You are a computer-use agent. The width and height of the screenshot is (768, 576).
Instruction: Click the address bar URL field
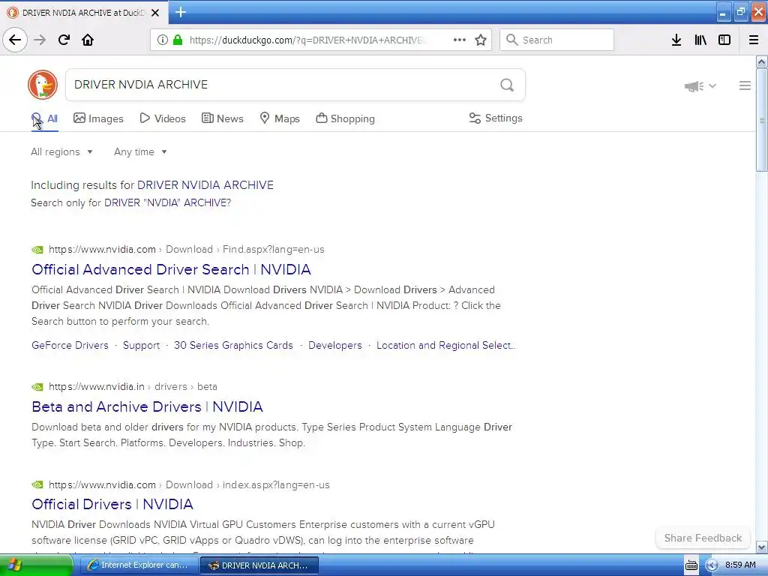(x=306, y=40)
